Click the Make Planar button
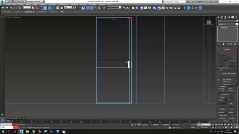The width and height of the screenshot is (239, 134). tap(223, 115)
